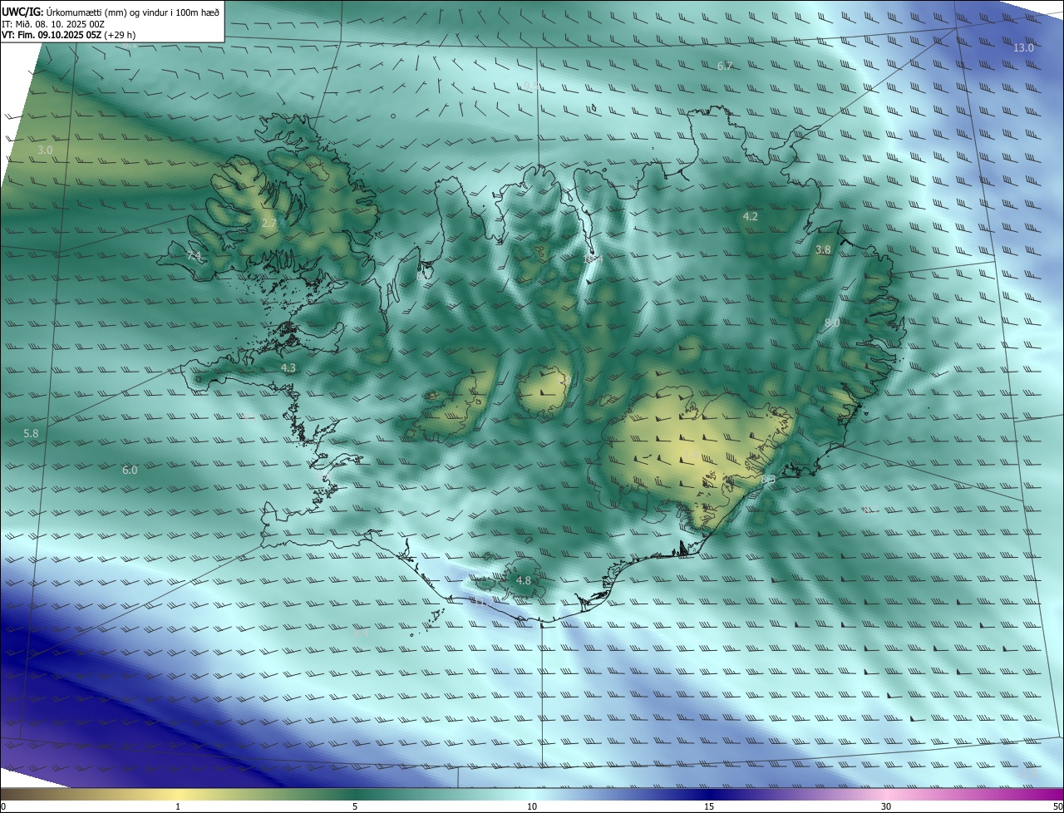Click the 10 tick on the color scale

click(x=532, y=806)
